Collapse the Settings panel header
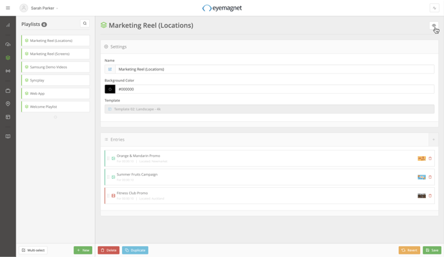This screenshot has height=257, width=444. [x=269, y=46]
